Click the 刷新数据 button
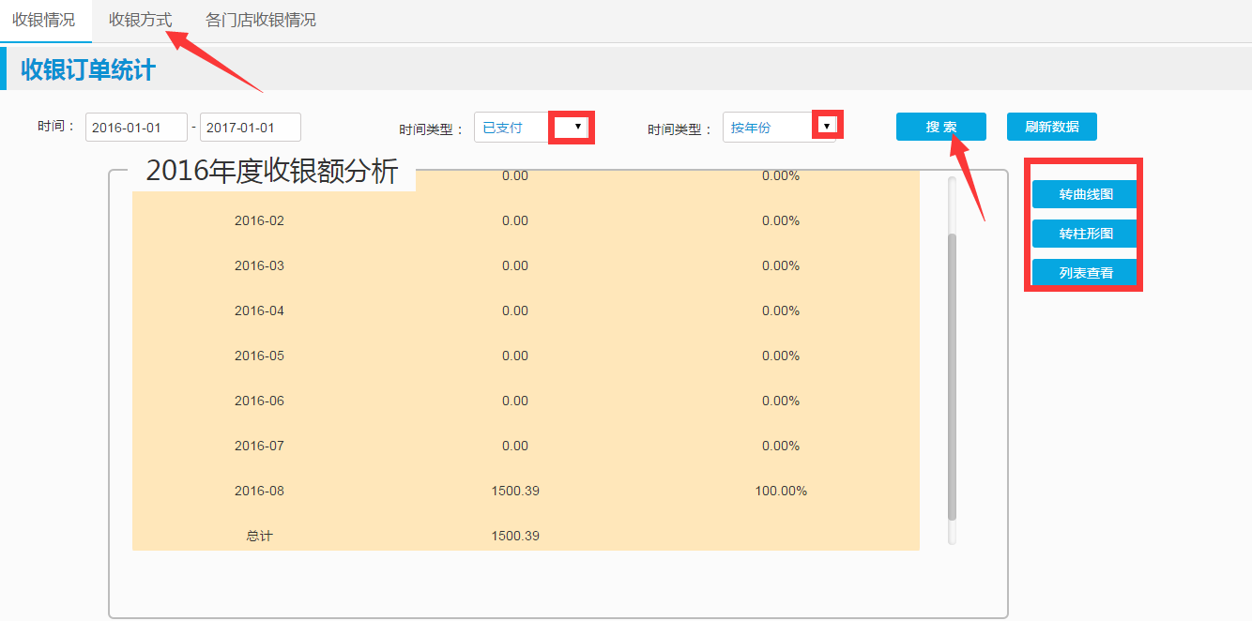This screenshot has width=1252, height=621. click(x=1051, y=128)
